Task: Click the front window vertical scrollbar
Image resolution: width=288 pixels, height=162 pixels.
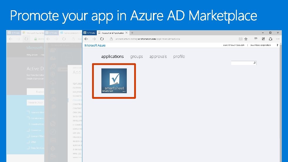Action: coord(281,103)
